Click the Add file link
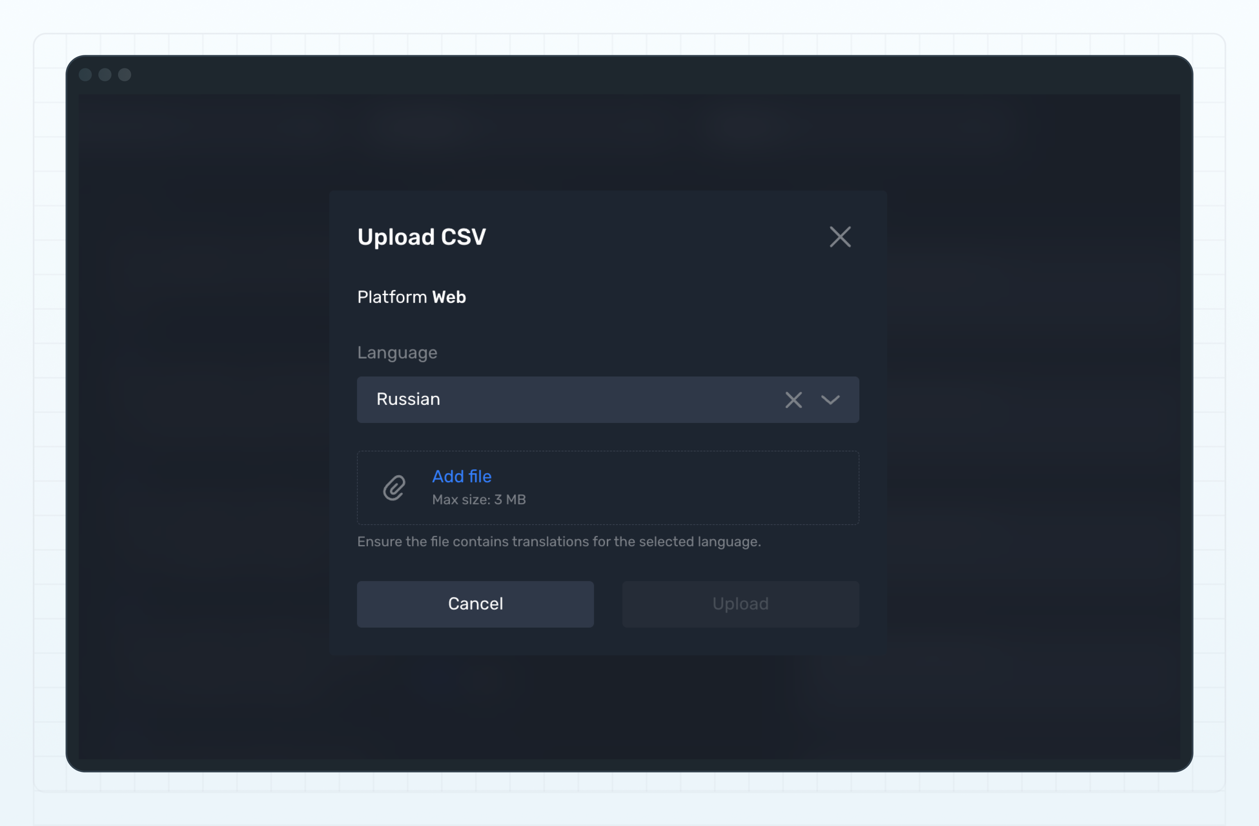The width and height of the screenshot is (1259, 826). [461, 477]
